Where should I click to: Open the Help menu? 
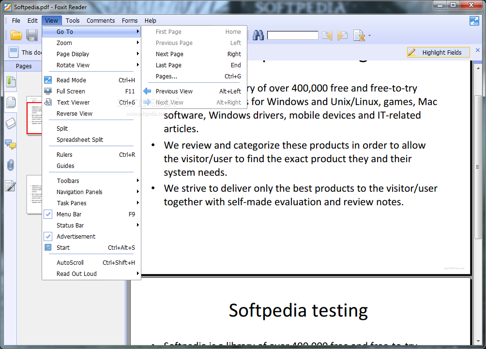(151, 21)
